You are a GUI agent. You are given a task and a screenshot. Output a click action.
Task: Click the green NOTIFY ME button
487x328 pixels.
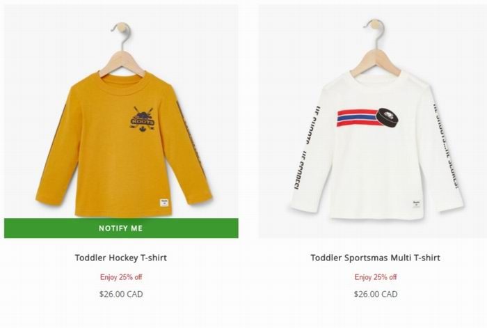121,228
